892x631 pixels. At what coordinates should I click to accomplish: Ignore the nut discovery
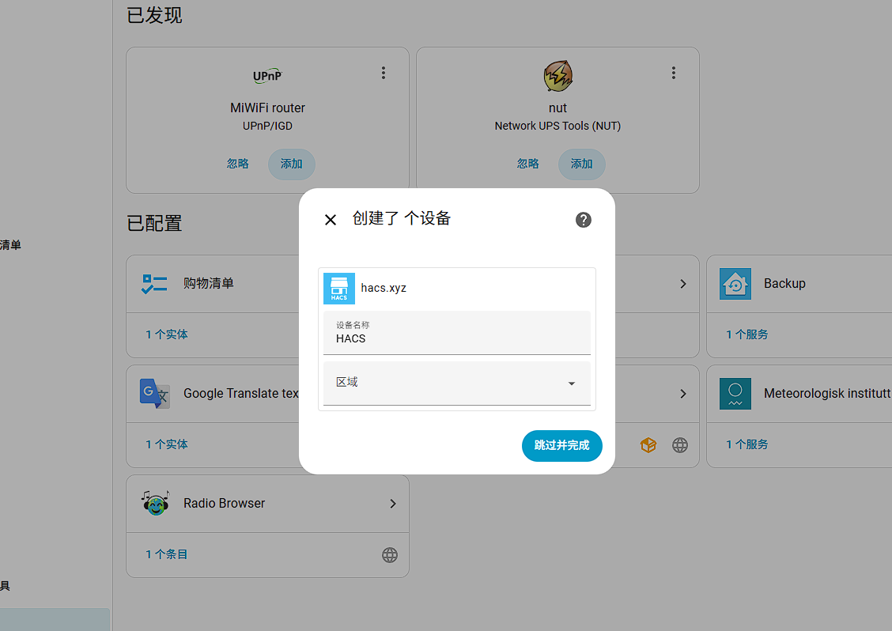coord(528,164)
